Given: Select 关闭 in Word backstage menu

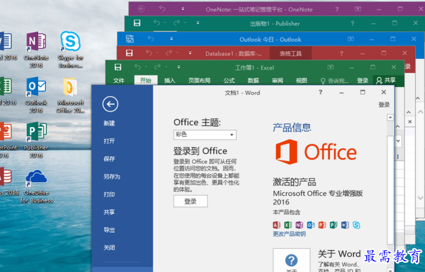Looking at the screenshot, I should pyautogui.click(x=109, y=247).
